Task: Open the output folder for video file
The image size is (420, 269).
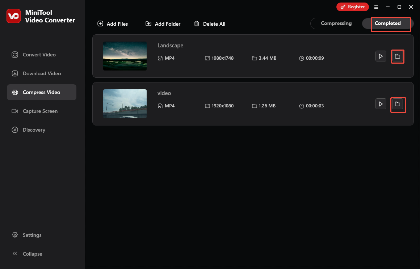Action: coord(398,104)
